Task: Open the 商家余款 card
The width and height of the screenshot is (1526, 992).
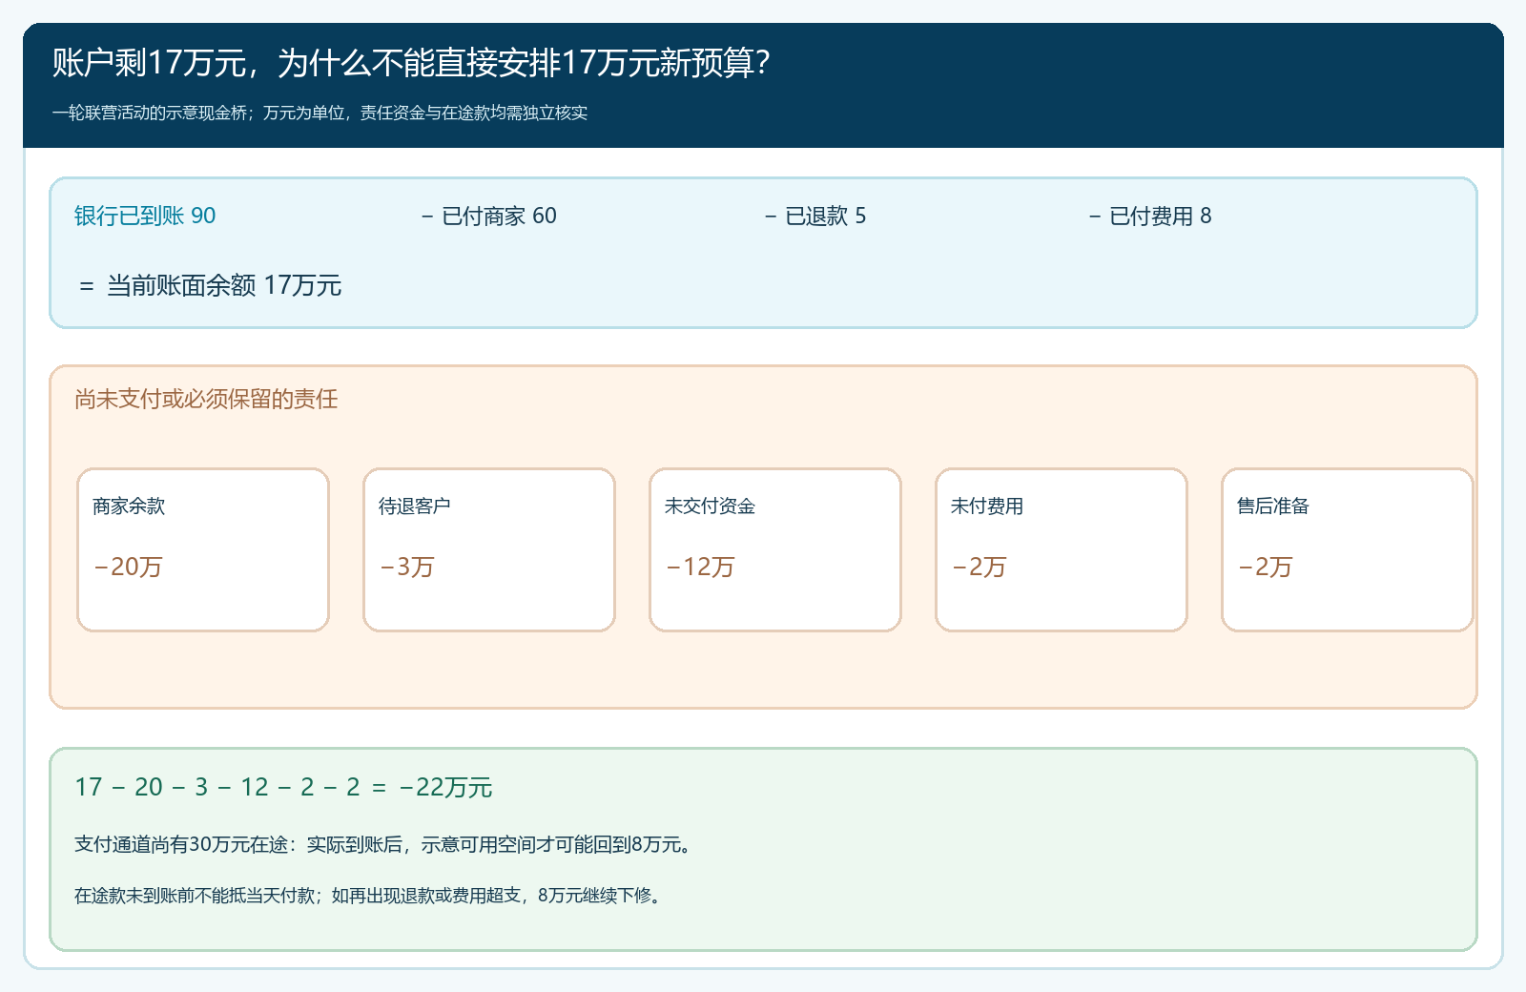Action: [x=203, y=549]
